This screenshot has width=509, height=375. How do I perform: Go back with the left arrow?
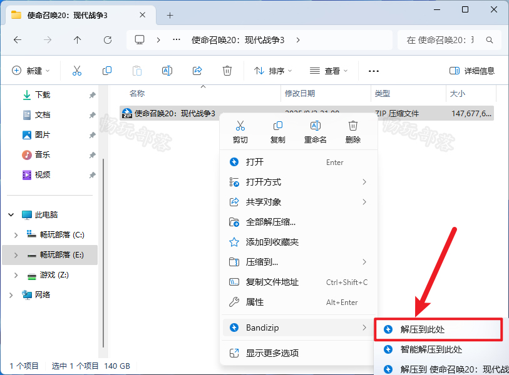[18, 40]
